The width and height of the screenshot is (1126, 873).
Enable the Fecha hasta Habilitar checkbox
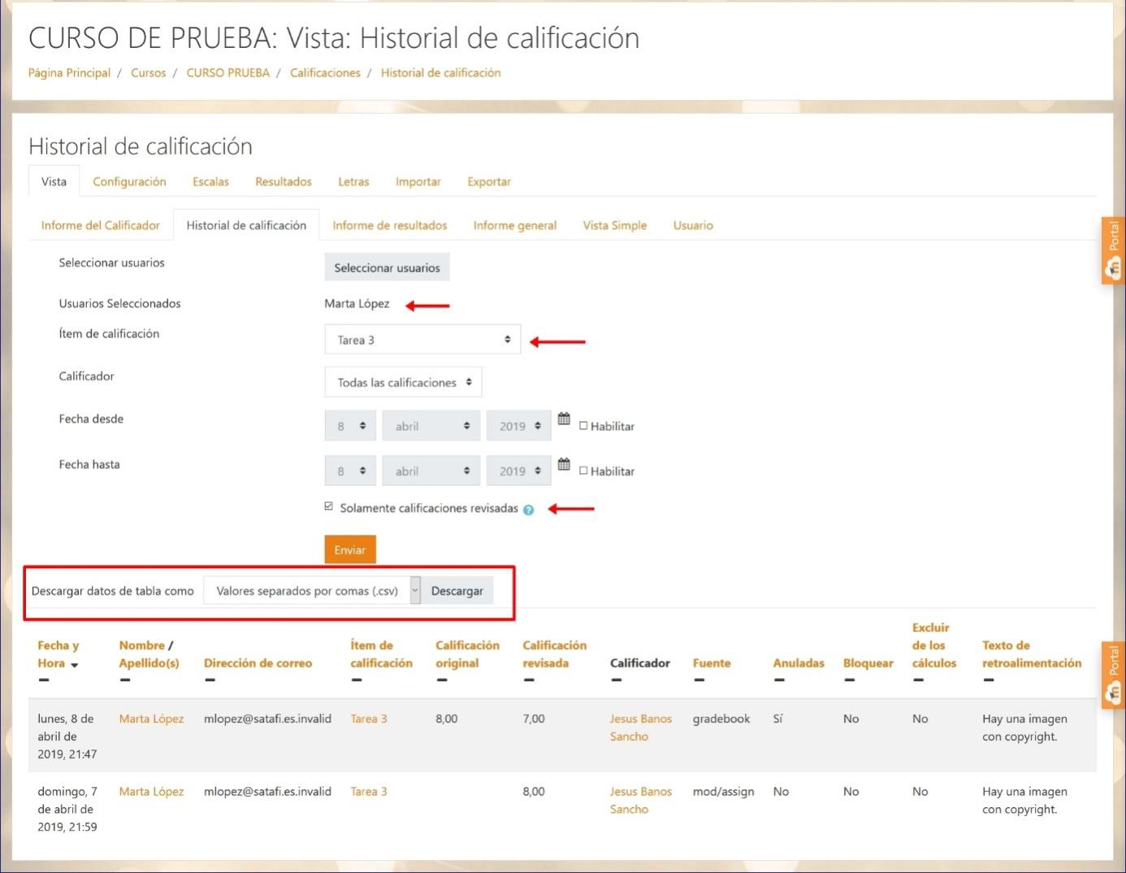pos(583,471)
